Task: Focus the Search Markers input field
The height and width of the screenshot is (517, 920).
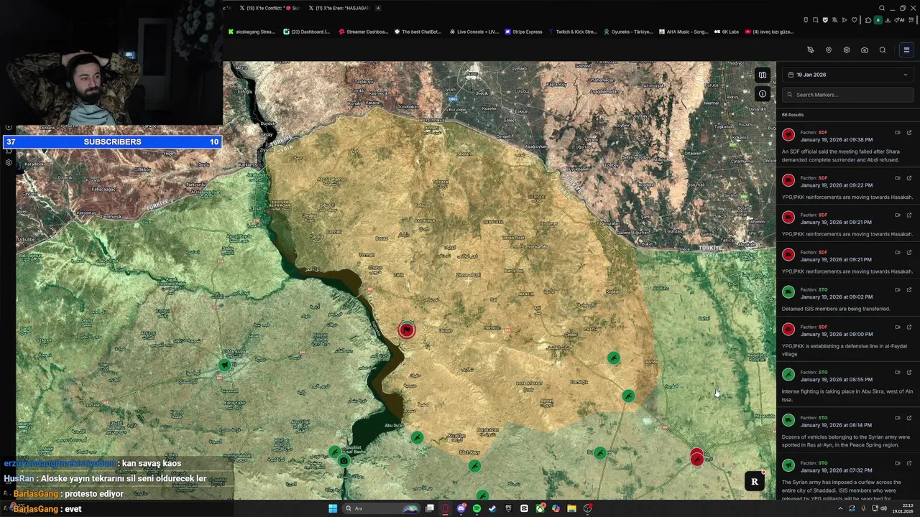Action: [848, 95]
